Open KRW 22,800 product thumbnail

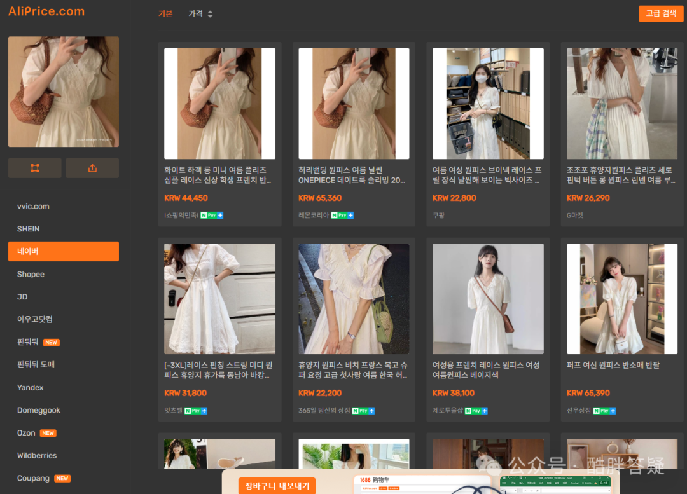click(x=488, y=104)
